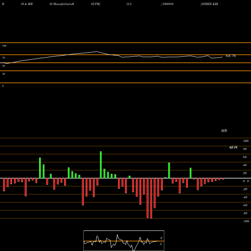Click the 50 label on RSI axis
The width and height of the screenshot is (251, 251).
(x=4, y=66)
